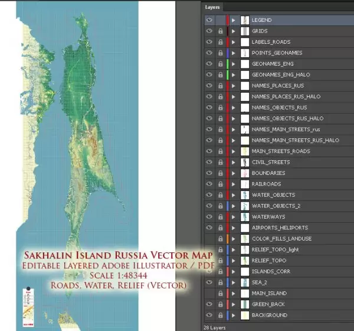This screenshot has height=331, width=354.
Task: Hide the SEA_2 layer
Action: point(209,282)
